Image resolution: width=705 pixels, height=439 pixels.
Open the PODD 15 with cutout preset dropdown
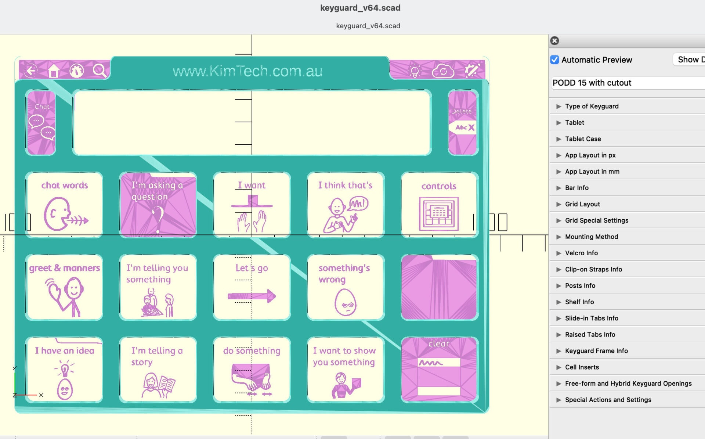[628, 83]
